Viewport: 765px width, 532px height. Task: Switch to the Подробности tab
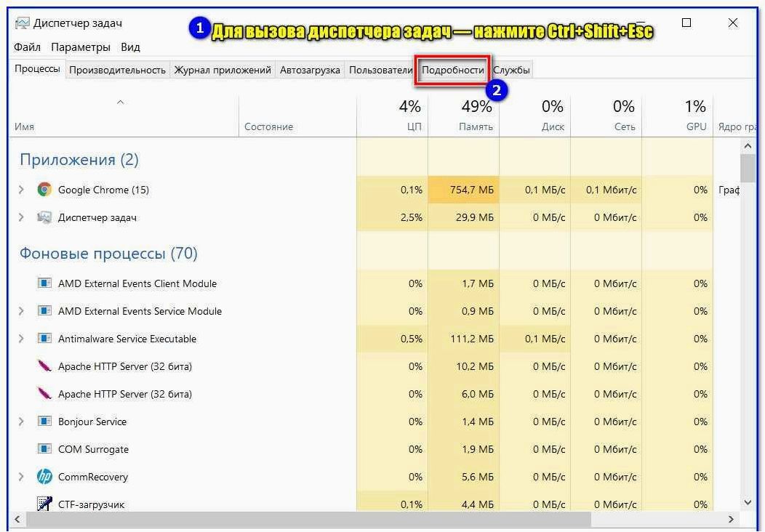tap(453, 70)
